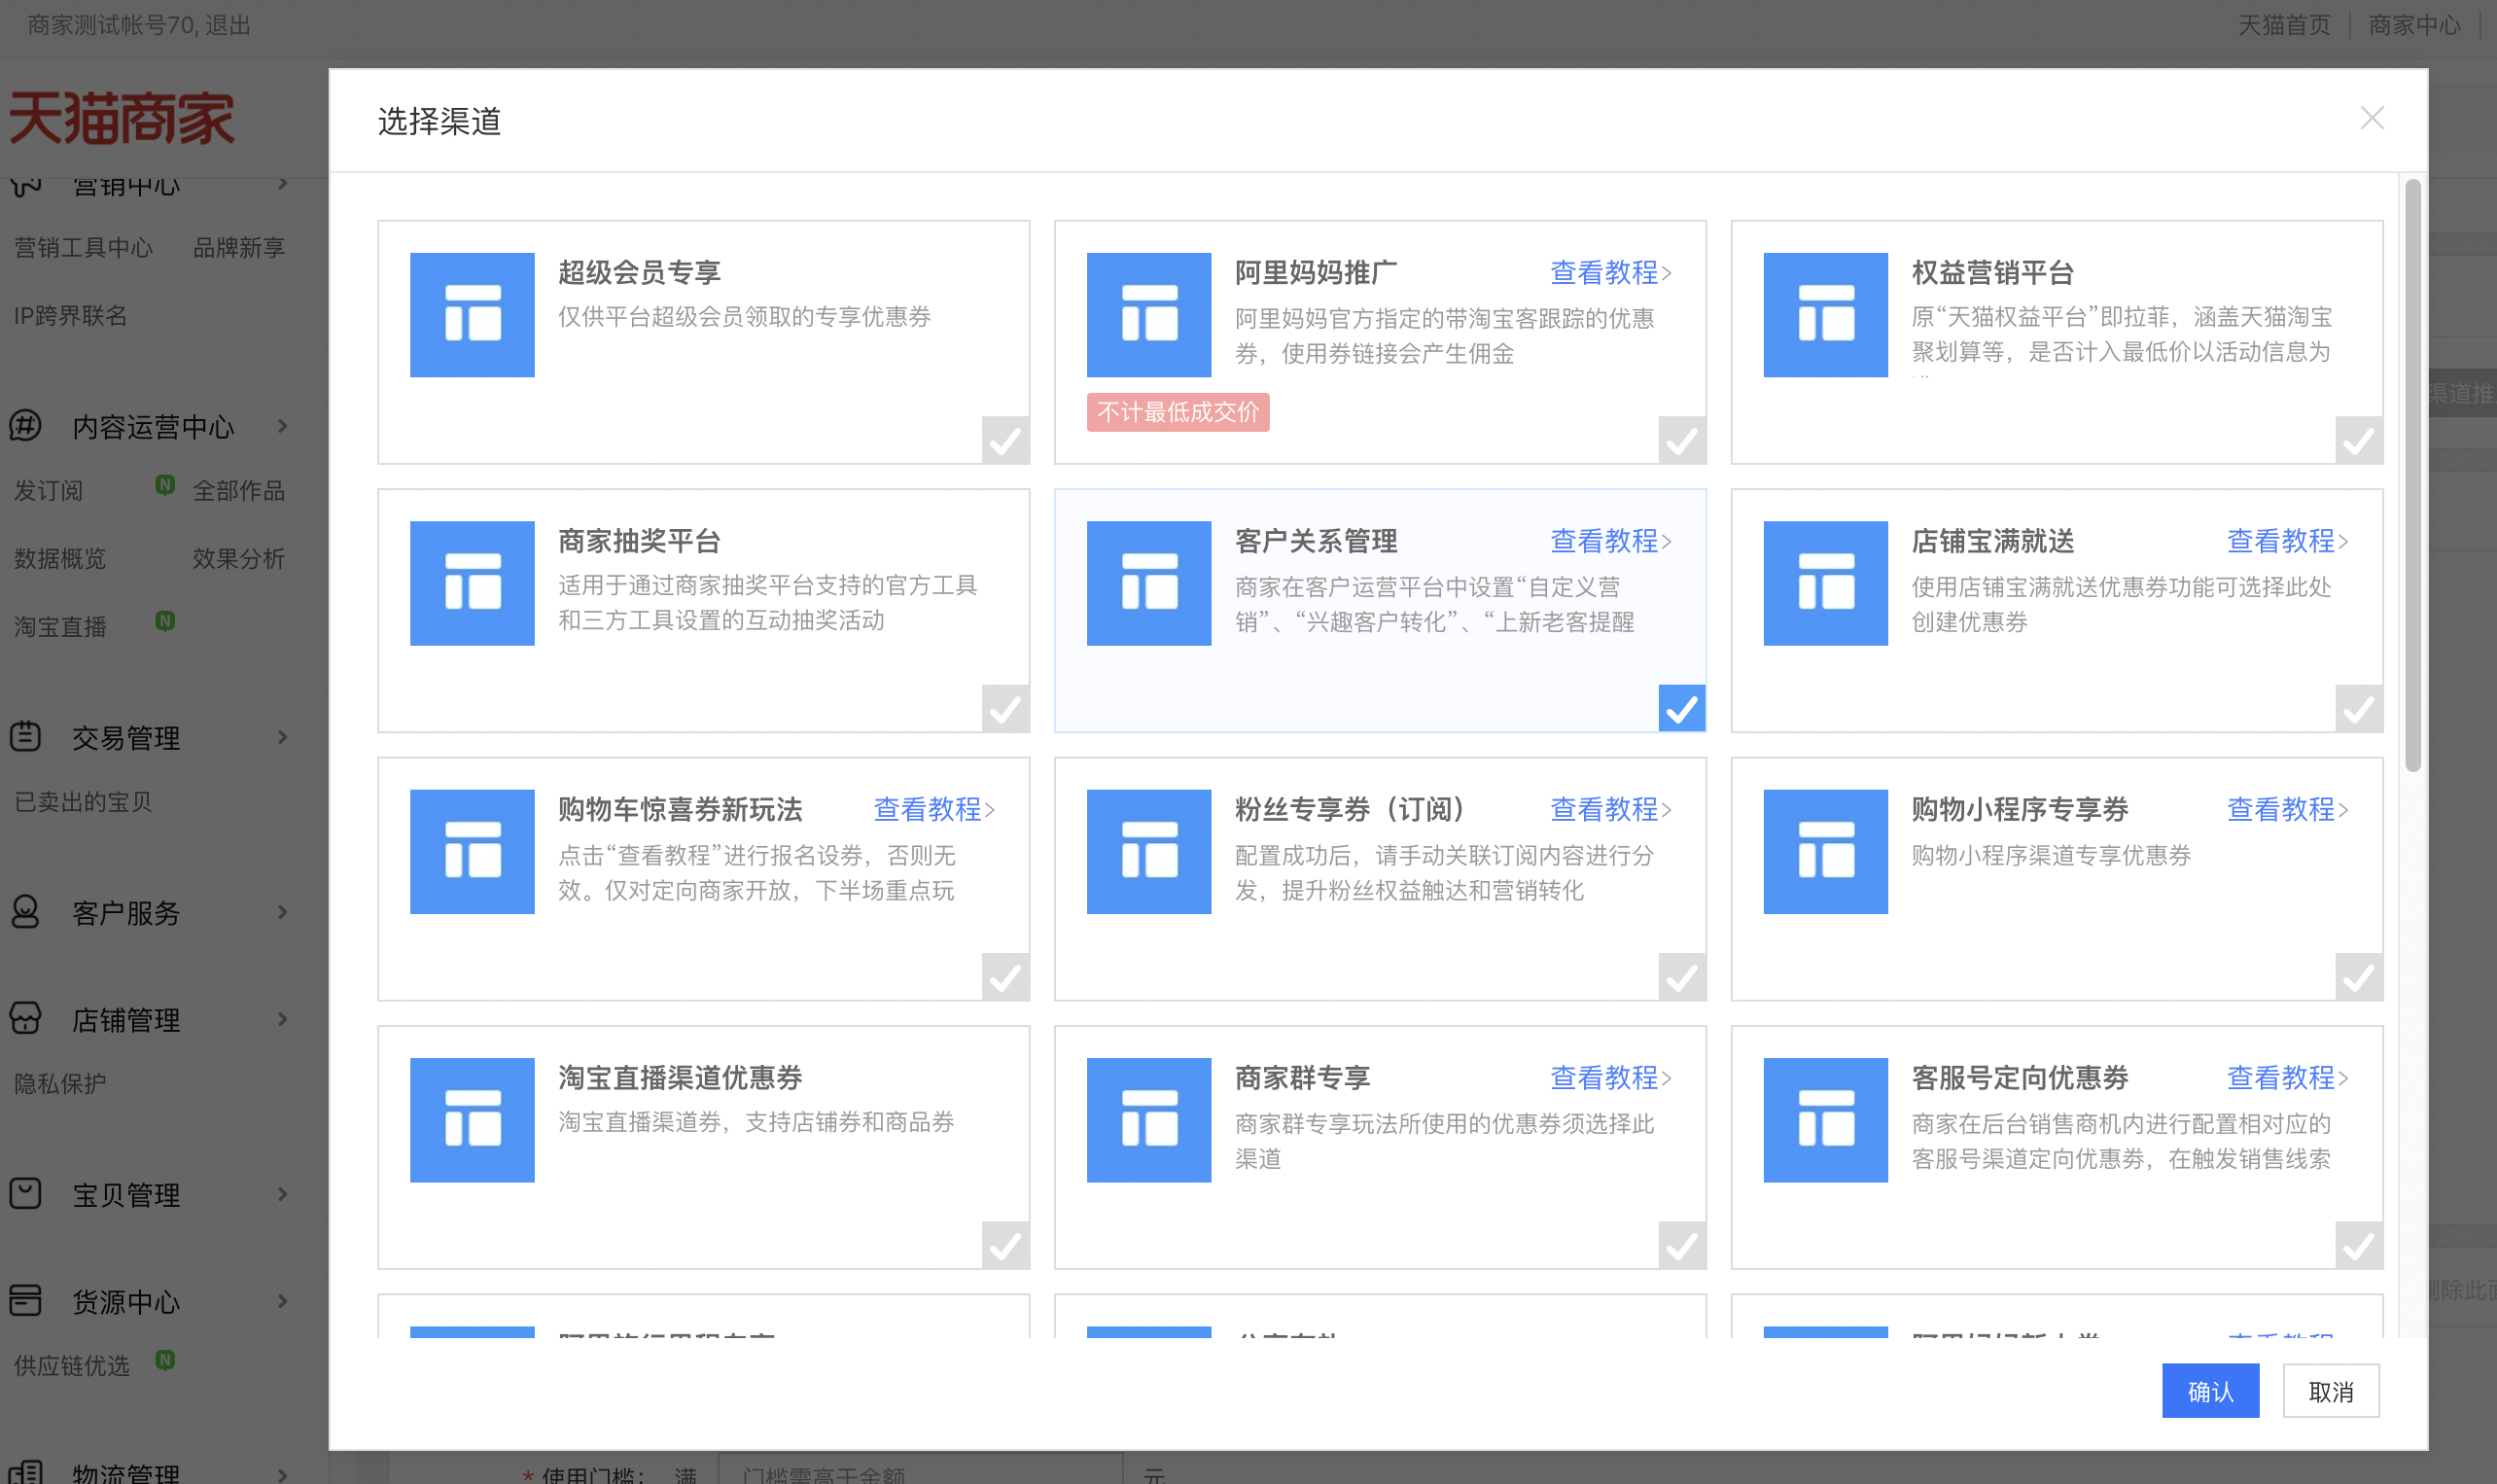This screenshot has width=2497, height=1484.
Task: Click the 店铺宝满就送 channel icon
Action: [x=1825, y=583]
